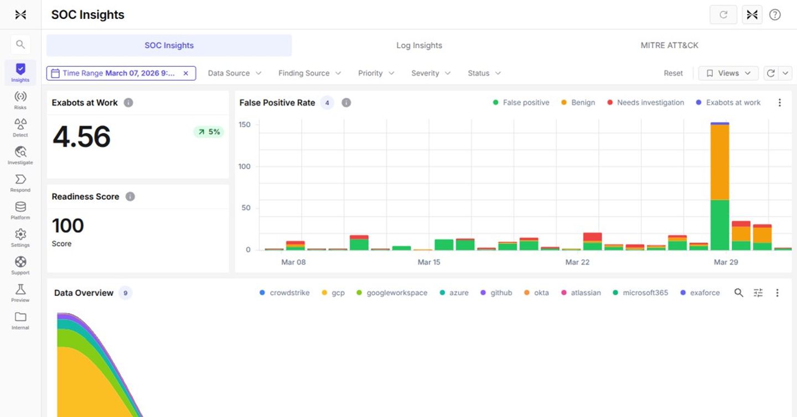
Task: Open the Settings gear in sidebar
Action: tap(20, 237)
